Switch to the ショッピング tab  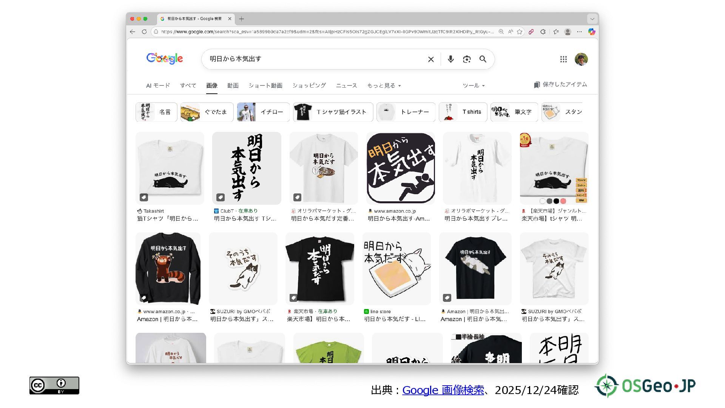(x=309, y=86)
